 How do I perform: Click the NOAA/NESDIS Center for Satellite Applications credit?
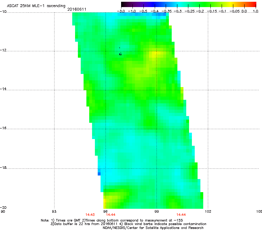pyautogui.click(x=153, y=228)
